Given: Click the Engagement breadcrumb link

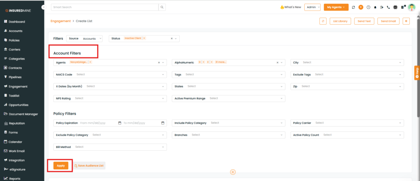Looking at the screenshot, I should coord(60,20).
